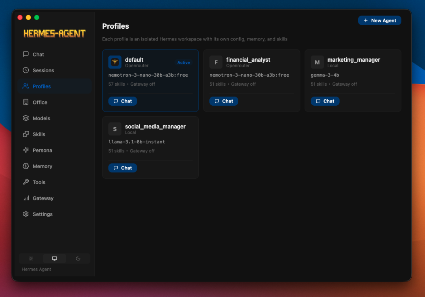Image resolution: width=425 pixels, height=297 pixels.
Task: Click '57 skills • Gateway off' text
Action: (132, 84)
